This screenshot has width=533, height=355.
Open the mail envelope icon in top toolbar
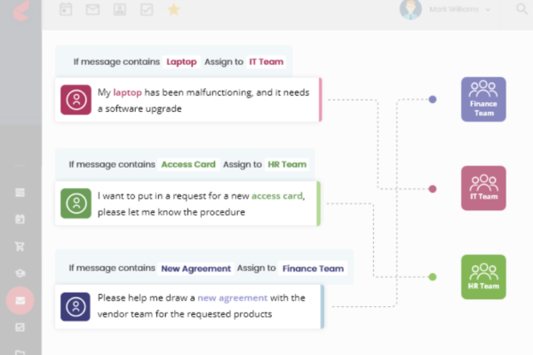92,9
